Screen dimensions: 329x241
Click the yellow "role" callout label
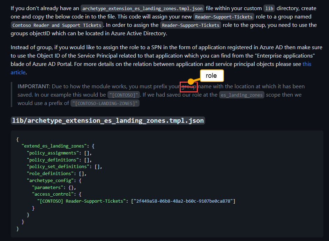pyautogui.click(x=212, y=75)
